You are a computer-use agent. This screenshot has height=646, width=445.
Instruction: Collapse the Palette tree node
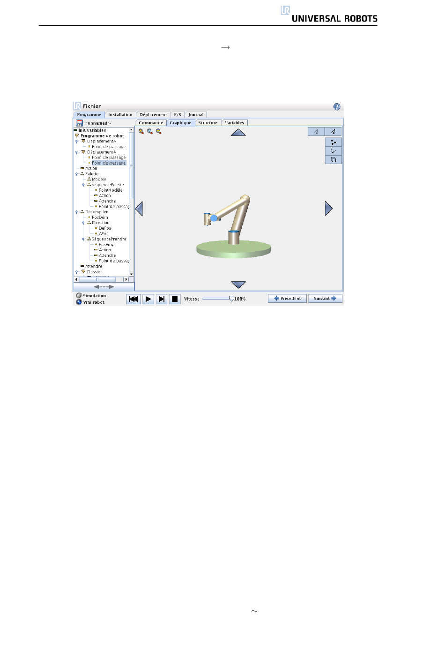pos(77,174)
